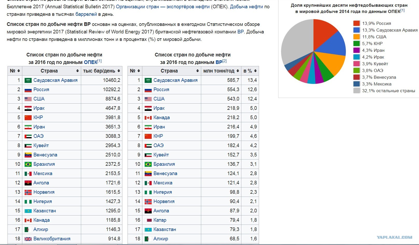This screenshot has width=419, height=245.
Task: Click the Brazil flag icon in OPEC table
Action: click(x=28, y=164)
